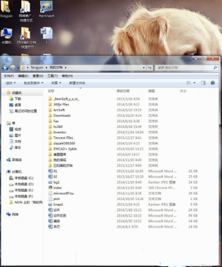Open 网络 in navigation pane
Viewport: 222px width, 267px height.
pos(12,214)
